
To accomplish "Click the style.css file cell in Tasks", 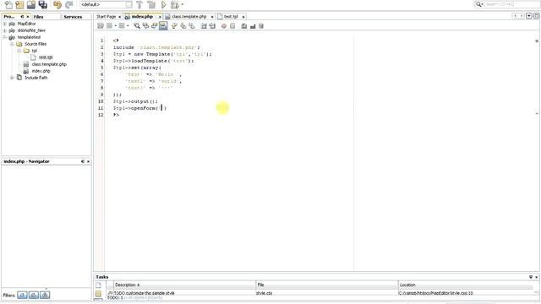I will pyautogui.click(x=265, y=293).
